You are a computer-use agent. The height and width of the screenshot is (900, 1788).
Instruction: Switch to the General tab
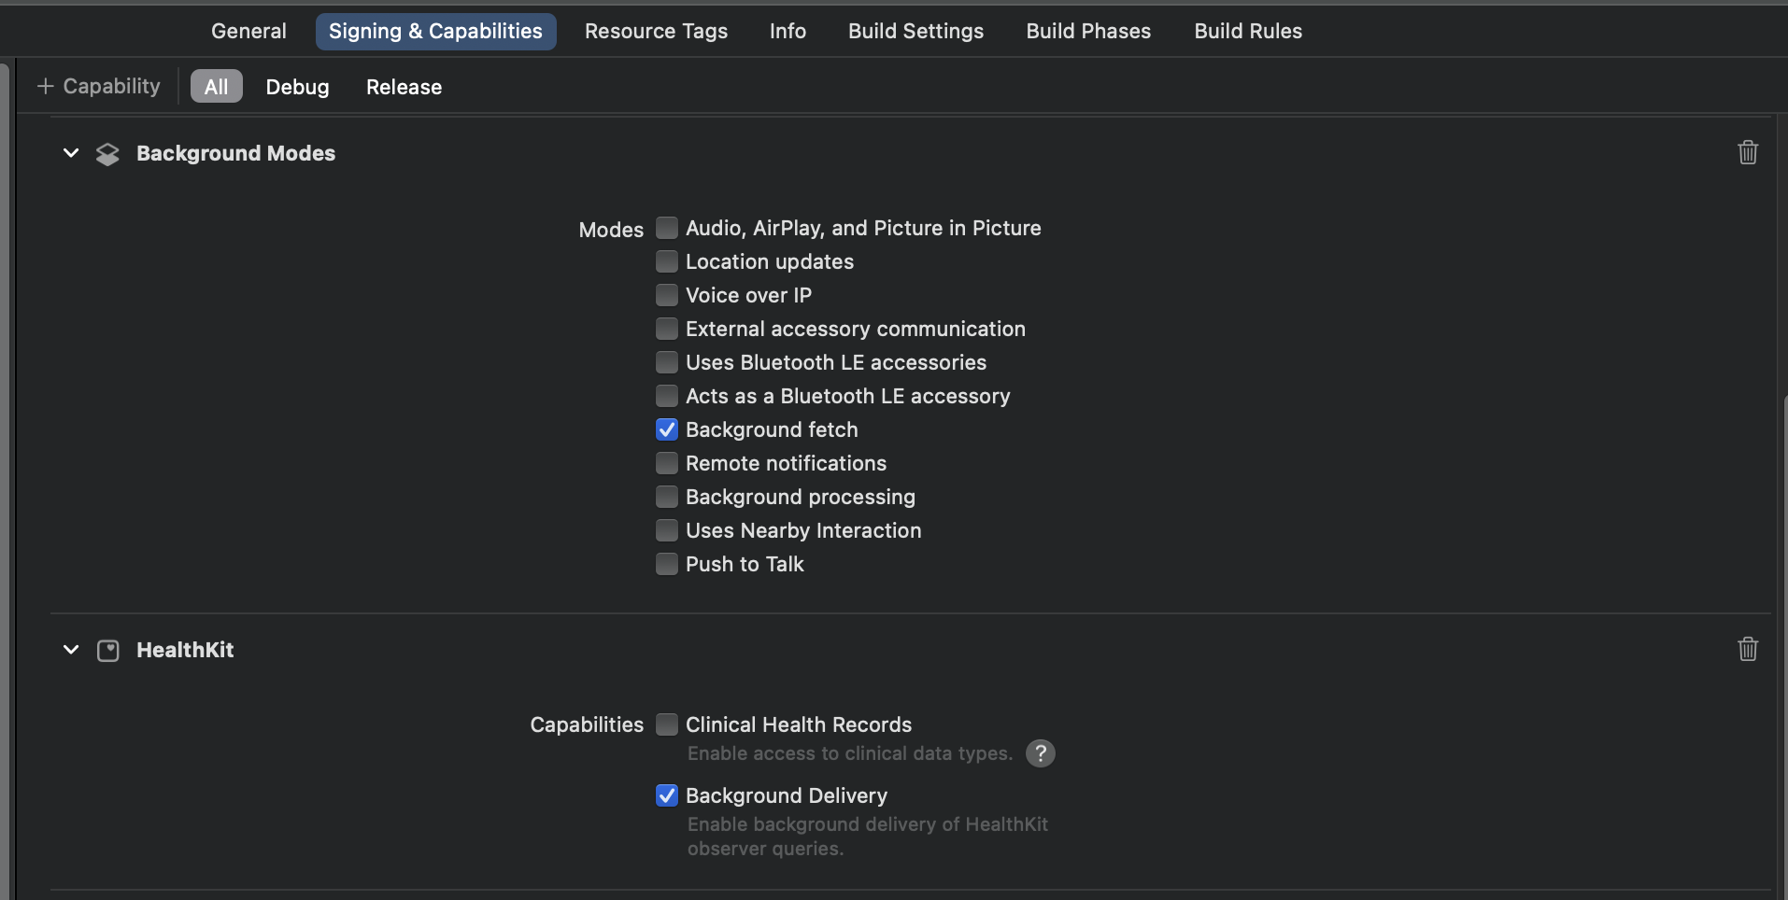248,31
